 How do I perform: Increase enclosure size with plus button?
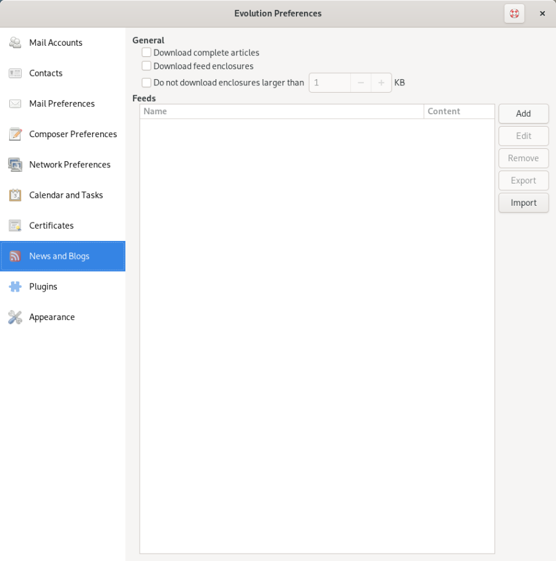pos(381,83)
